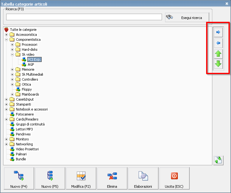Click the Modifica (F2) button
Image resolution: width=231 pixels, height=193 pixels.
pyautogui.click(x=81, y=178)
